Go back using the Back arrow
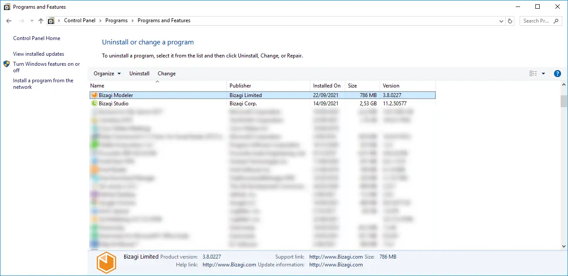Viewport: 568px width, 276px height. click(9, 21)
